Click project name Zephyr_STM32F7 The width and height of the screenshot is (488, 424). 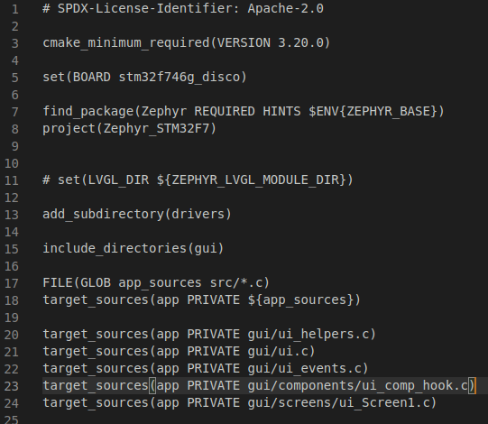click(x=156, y=129)
